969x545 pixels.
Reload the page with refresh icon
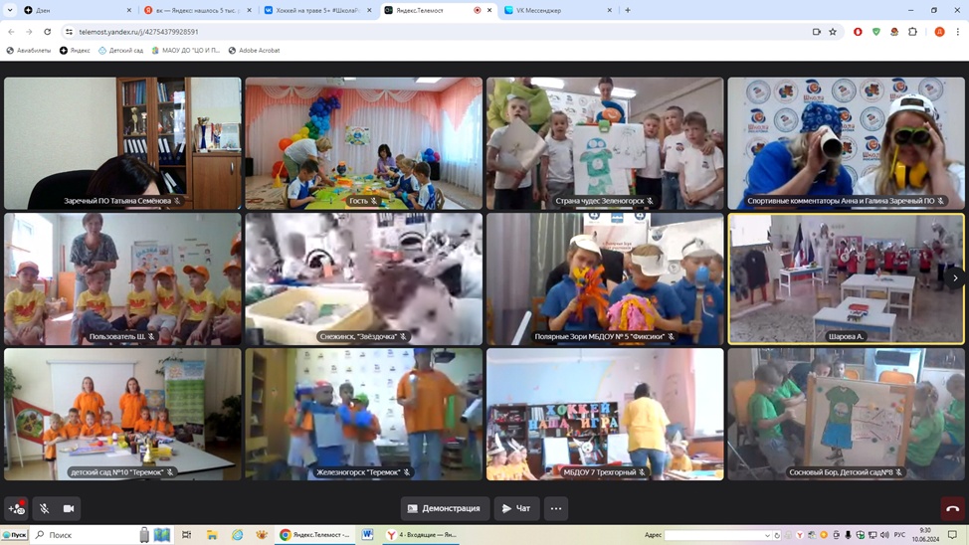click(x=47, y=32)
